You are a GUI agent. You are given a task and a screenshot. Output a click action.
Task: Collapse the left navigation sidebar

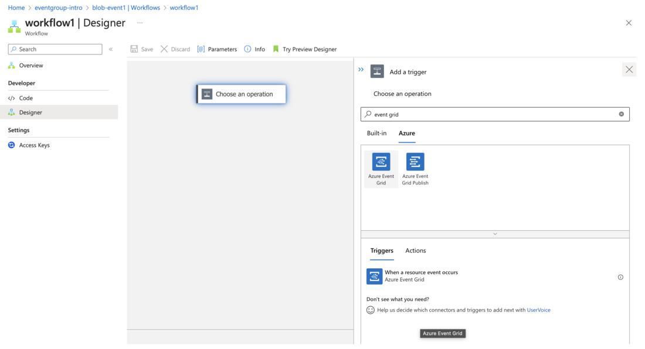coord(111,49)
